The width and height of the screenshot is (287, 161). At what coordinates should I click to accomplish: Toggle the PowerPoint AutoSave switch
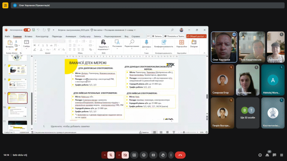pos(27,30)
